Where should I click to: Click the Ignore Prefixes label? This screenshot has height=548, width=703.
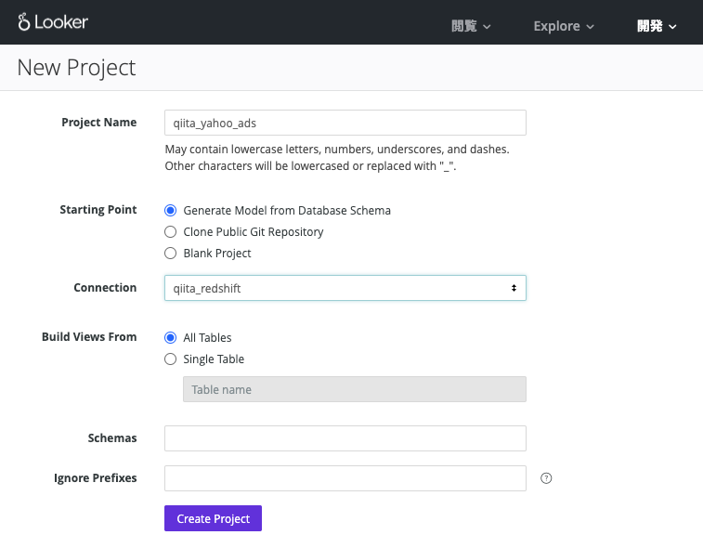(95, 478)
